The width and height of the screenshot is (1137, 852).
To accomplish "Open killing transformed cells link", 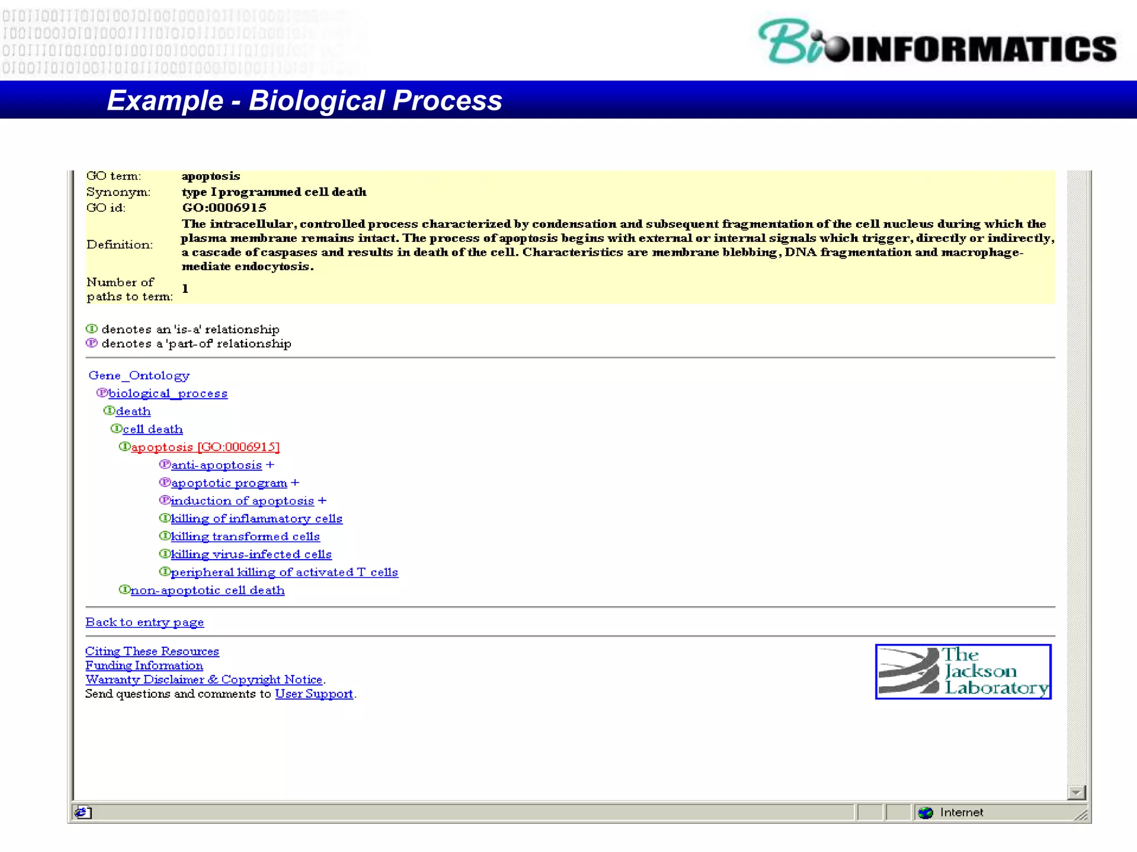I will pyautogui.click(x=245, y=536).
